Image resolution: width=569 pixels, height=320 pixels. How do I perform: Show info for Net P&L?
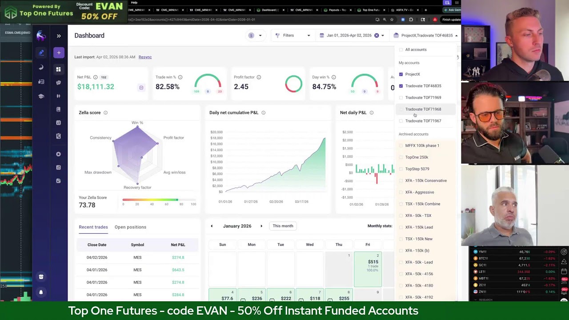[x=95, y=77]
